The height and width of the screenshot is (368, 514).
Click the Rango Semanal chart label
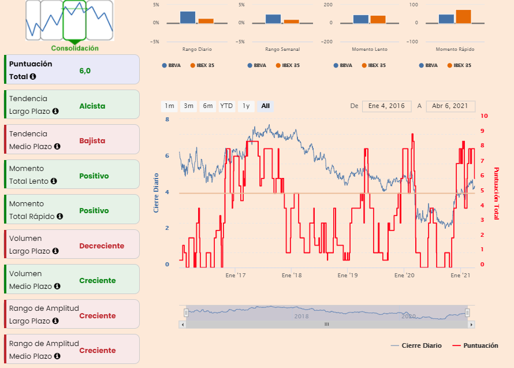pos(282,49)
